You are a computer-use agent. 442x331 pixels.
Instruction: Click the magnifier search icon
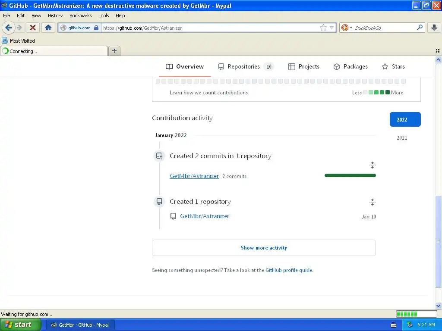pos(420,27)
